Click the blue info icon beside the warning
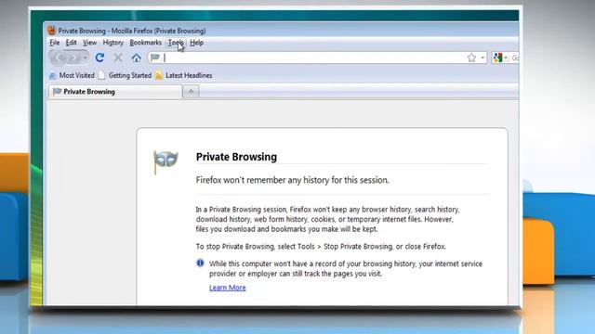The width and height of the screenshot is (595, 334). point(200,263)
